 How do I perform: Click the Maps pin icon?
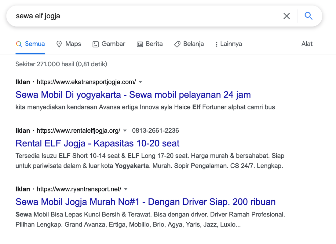coord(59,44)
